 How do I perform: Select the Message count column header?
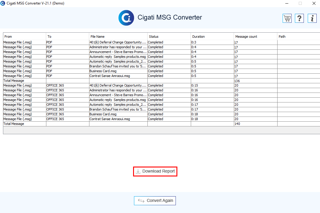[x=255, y=37]
